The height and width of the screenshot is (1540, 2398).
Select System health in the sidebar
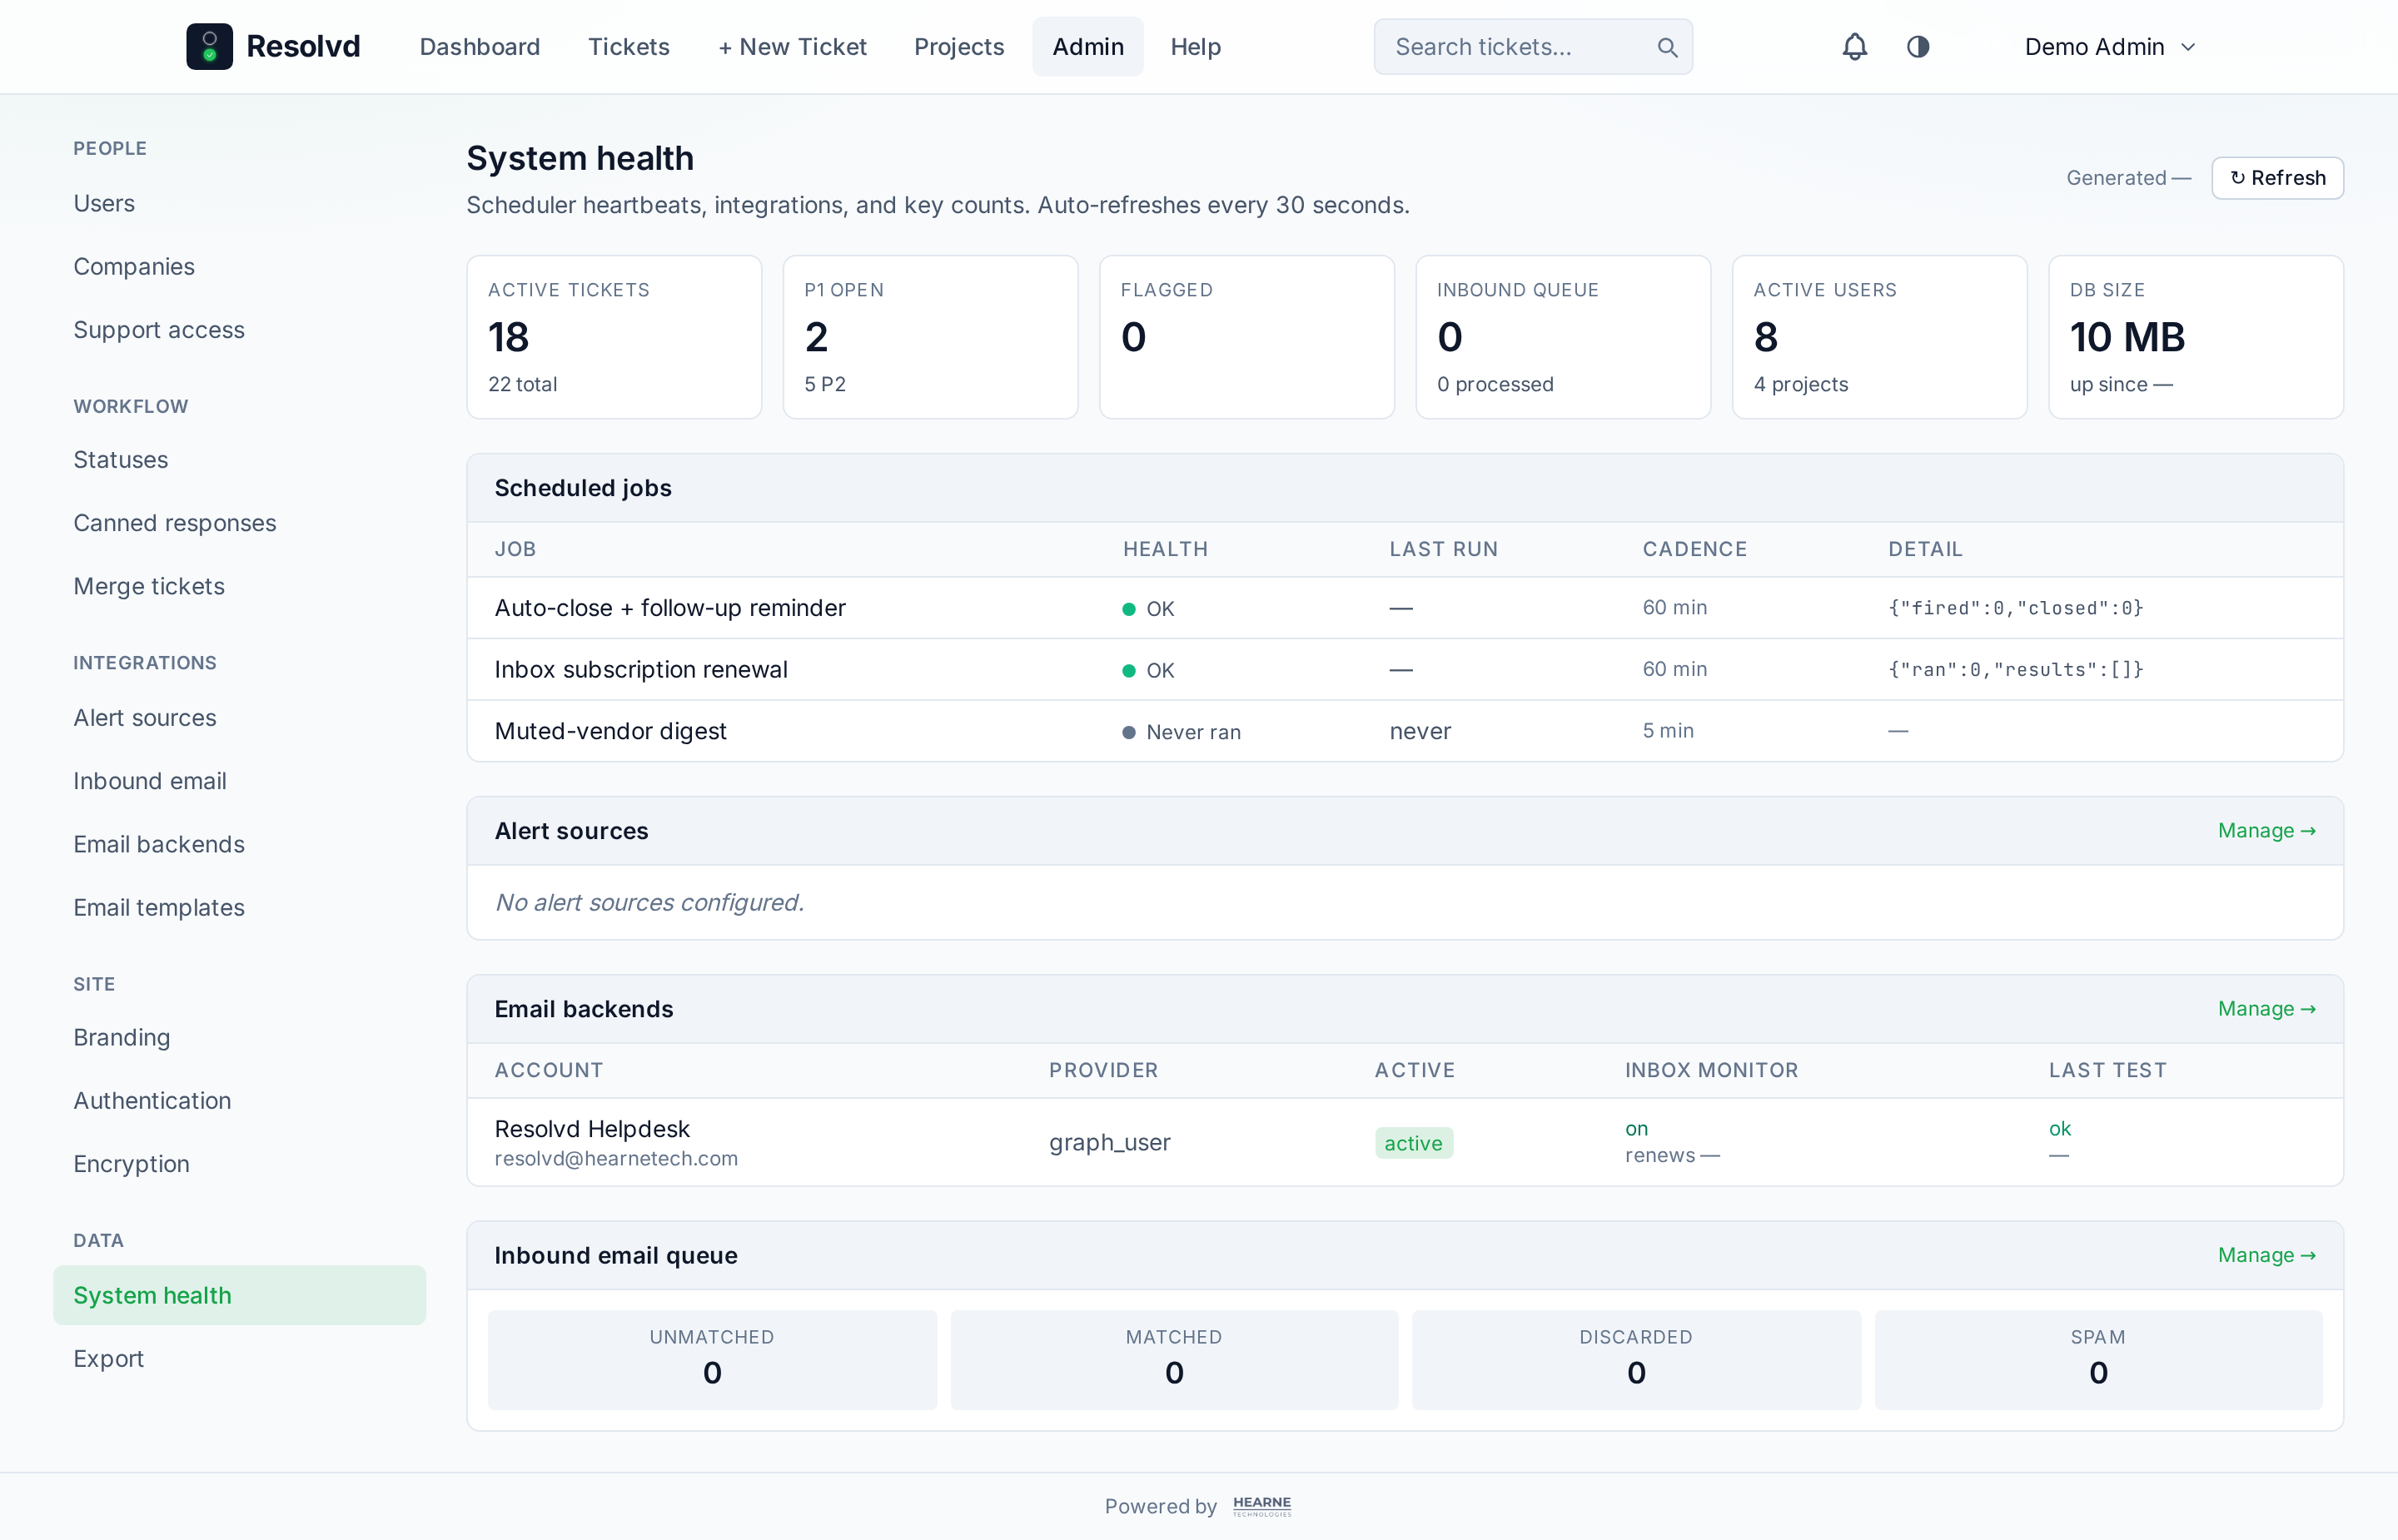[239, 1295]
